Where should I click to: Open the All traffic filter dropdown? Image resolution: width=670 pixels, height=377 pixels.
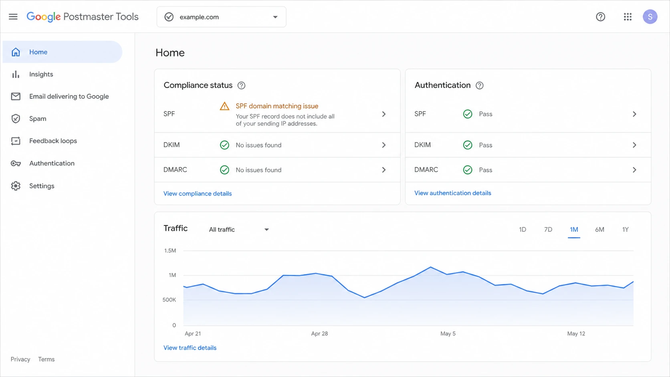[239, 230]
